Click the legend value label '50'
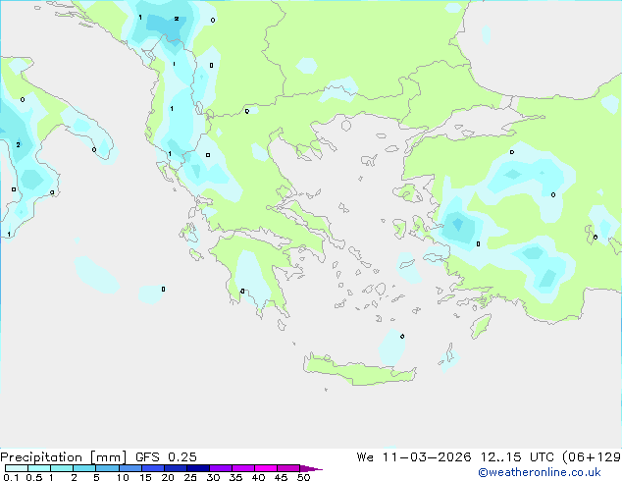Viewport: 622px width, 481px height. coord(303,477)
